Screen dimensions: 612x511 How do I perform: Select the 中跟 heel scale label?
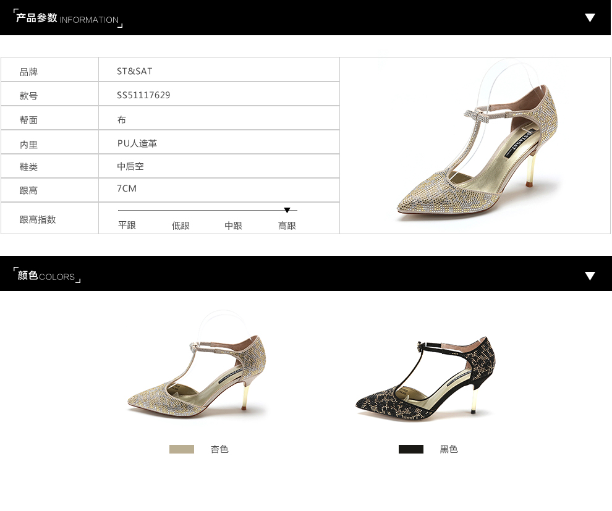233,226
